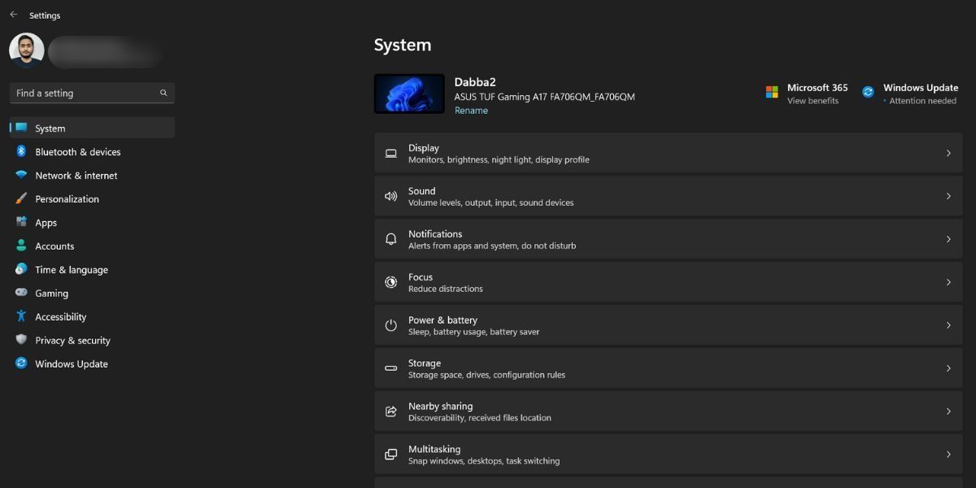Click the back arrow beside Settings
The width and height of the screenshot is (976, 488).
coord(13,15)
